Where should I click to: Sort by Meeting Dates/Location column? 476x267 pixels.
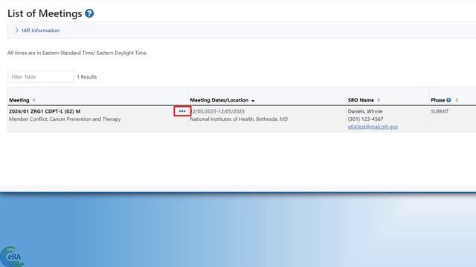pos(253,101)
